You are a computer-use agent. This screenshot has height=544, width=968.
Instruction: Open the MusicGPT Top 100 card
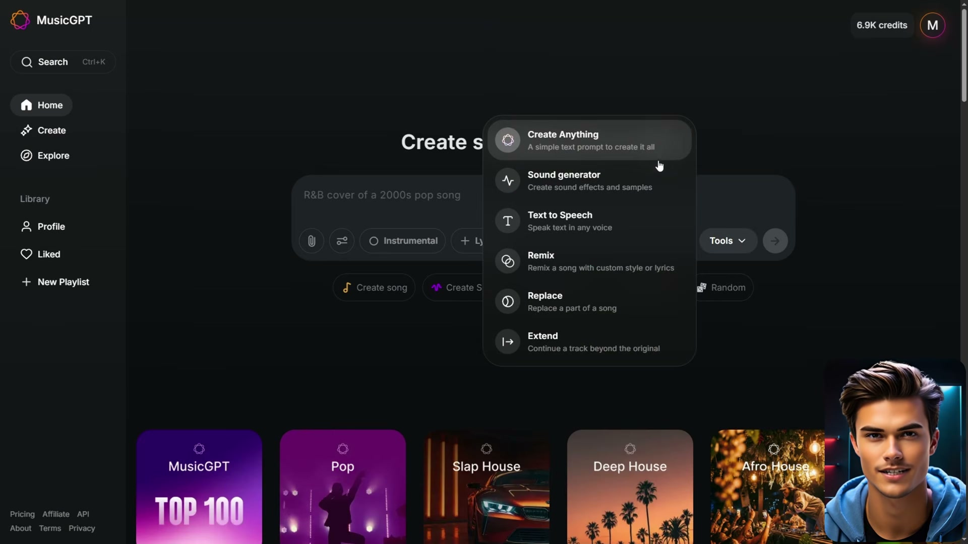(x=199, y=487)
